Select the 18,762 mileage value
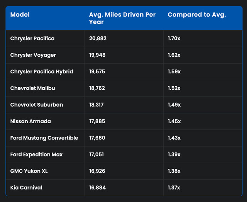 pos(97,88)
